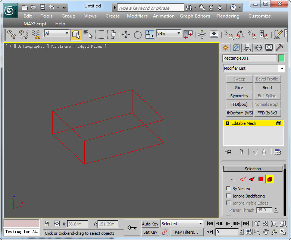Click the Pan View hand icon
The image size is (291, 240).
point(266,232)
